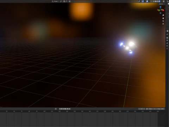This screenshot has width=169, height=127.
Task: Click the zoom magnifier icon in the viewport
Action: (x=163, y=15)
